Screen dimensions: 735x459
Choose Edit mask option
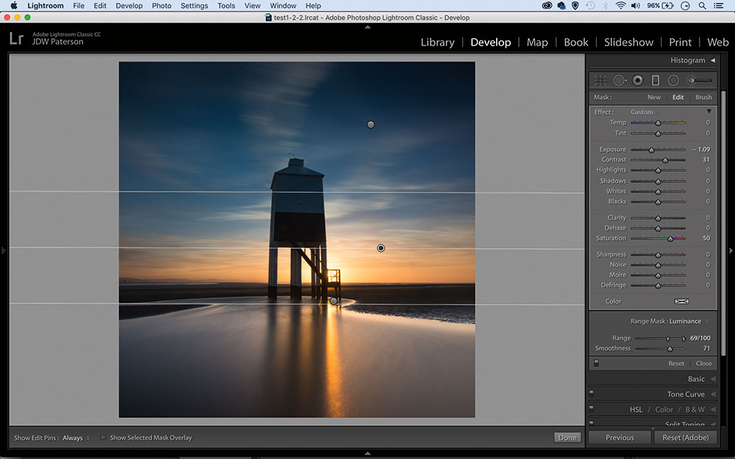(678, 98)
